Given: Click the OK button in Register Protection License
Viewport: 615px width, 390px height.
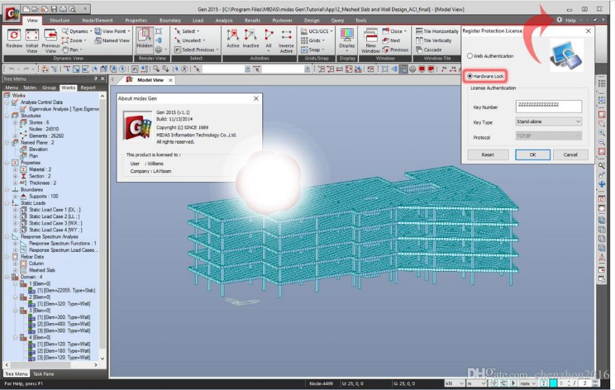Looking at the screenshot, I should click(x=532, y=154).
